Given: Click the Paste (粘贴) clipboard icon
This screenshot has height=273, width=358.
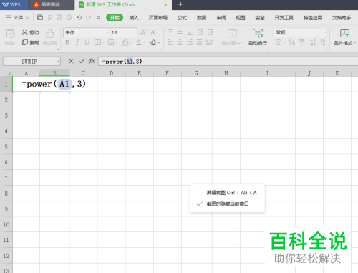Looking at the screenshot, I should tap(11, 34).
